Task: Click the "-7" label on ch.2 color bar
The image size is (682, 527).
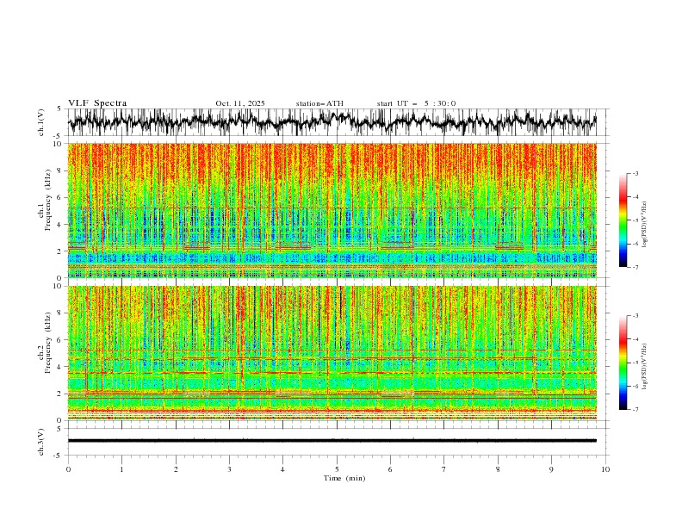Action: coord(635,409)
